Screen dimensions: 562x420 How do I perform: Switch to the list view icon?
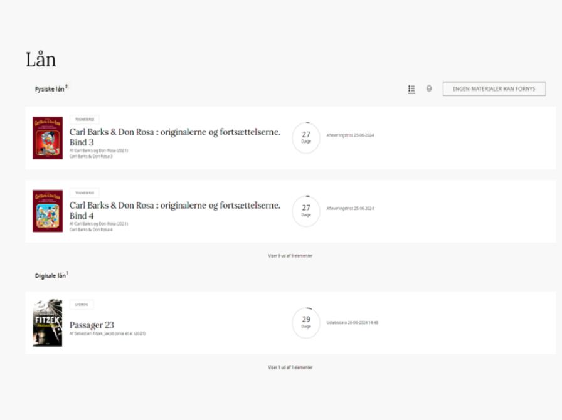(x=411, y=89)
